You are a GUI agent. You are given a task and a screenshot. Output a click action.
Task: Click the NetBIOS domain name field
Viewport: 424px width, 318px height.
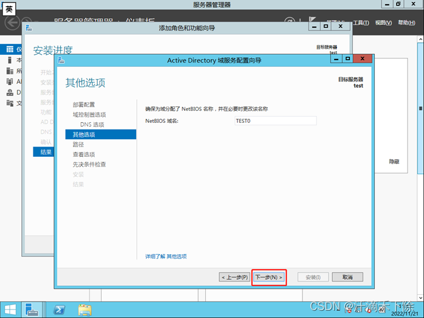coord(276,121)
